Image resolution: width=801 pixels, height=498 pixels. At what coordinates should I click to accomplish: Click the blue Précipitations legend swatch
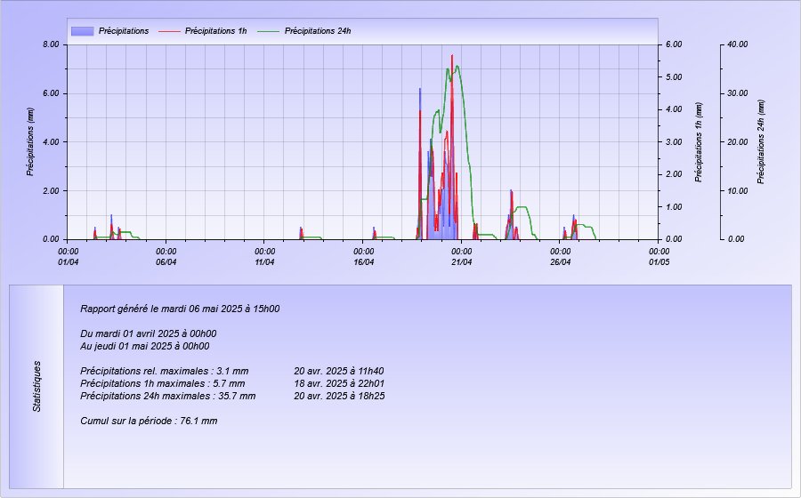click(82, 31)
